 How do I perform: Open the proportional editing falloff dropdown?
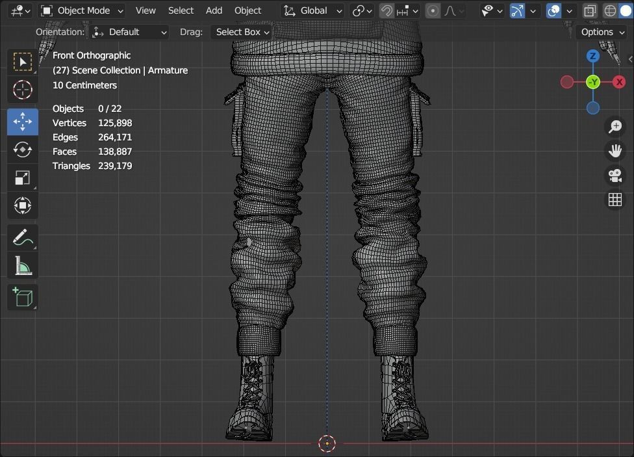click(453, 11)
